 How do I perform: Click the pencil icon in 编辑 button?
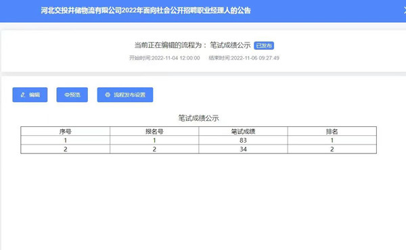[x=23, y=95]
